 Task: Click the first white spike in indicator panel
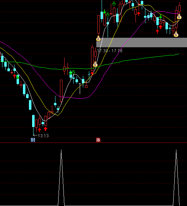(61, 178)
